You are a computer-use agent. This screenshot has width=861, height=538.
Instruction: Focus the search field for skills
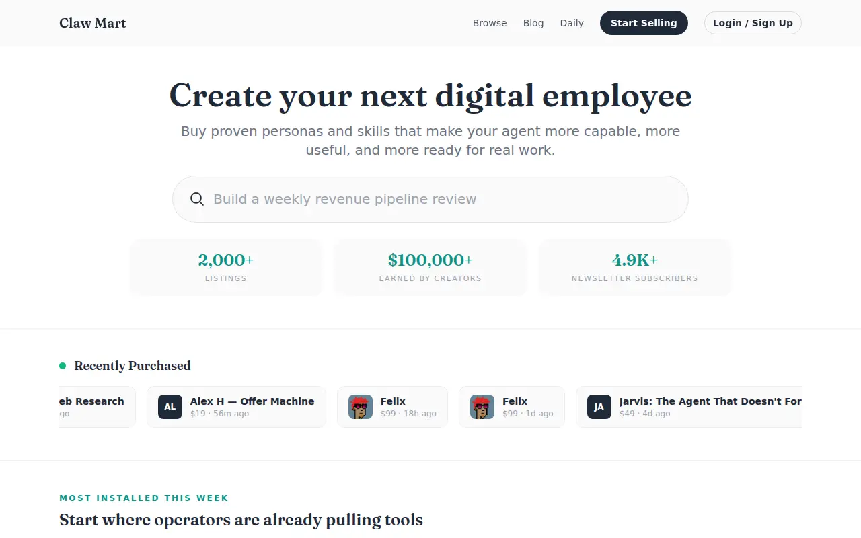tap(430, 199)
